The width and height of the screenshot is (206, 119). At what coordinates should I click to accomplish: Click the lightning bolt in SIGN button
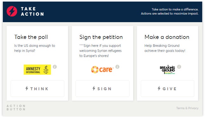coord(94,88)
